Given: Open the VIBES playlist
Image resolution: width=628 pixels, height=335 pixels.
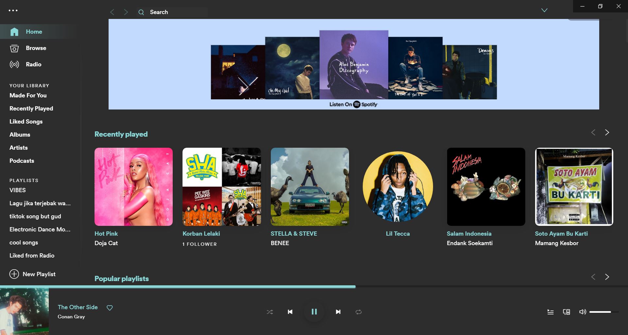Looking at the screenshot, I should coord(18,190).
